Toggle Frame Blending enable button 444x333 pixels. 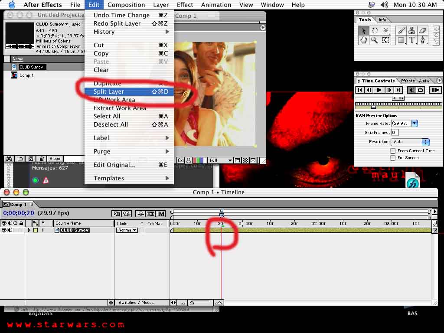tap(150, 214)
